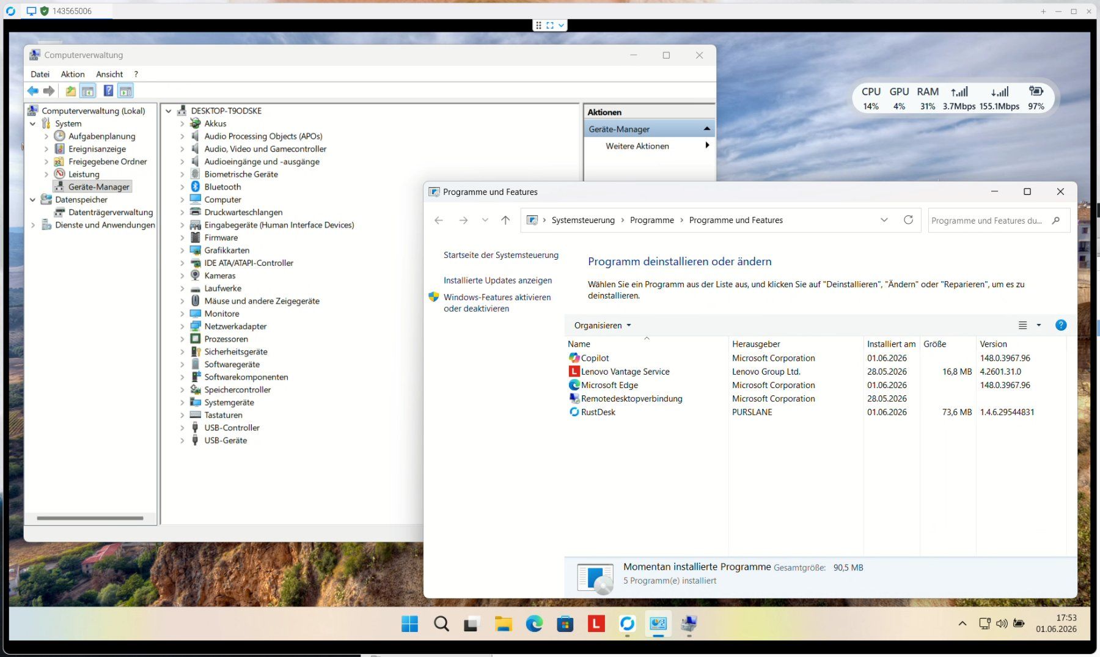Open view options dropdown arrow beside list icon

1038,325
